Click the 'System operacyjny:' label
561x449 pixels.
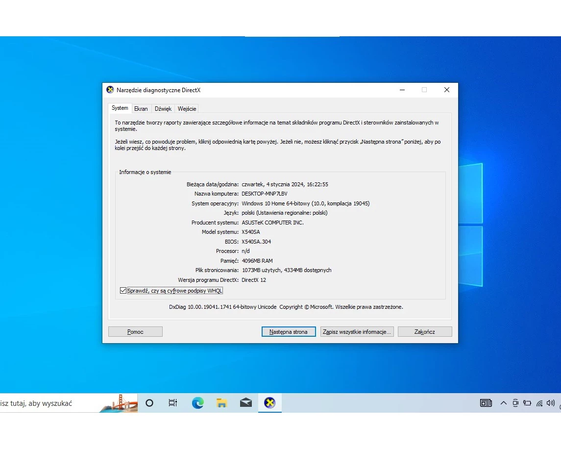(215, 203)
